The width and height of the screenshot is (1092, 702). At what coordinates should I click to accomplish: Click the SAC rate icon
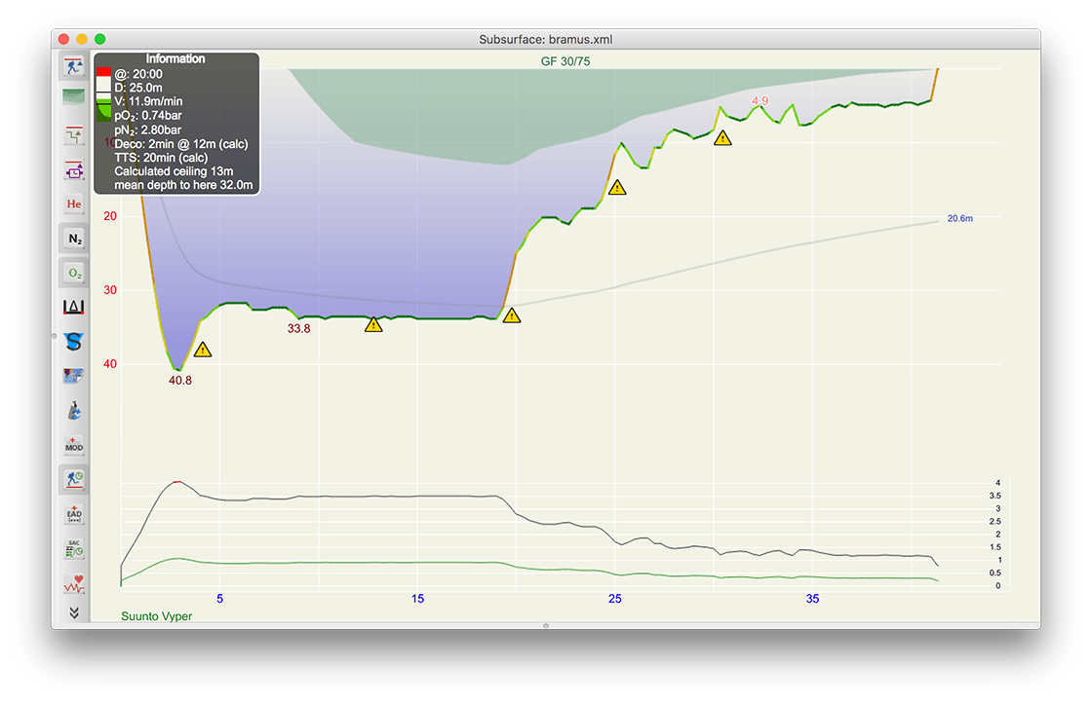(x=74, y=547)
